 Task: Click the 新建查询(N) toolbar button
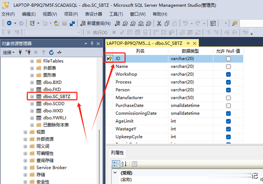click(x=95, y=23)
